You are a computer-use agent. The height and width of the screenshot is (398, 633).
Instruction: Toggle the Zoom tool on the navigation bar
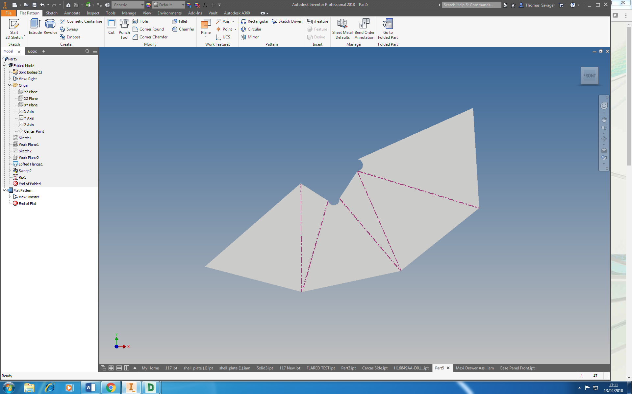coord(604,128)
